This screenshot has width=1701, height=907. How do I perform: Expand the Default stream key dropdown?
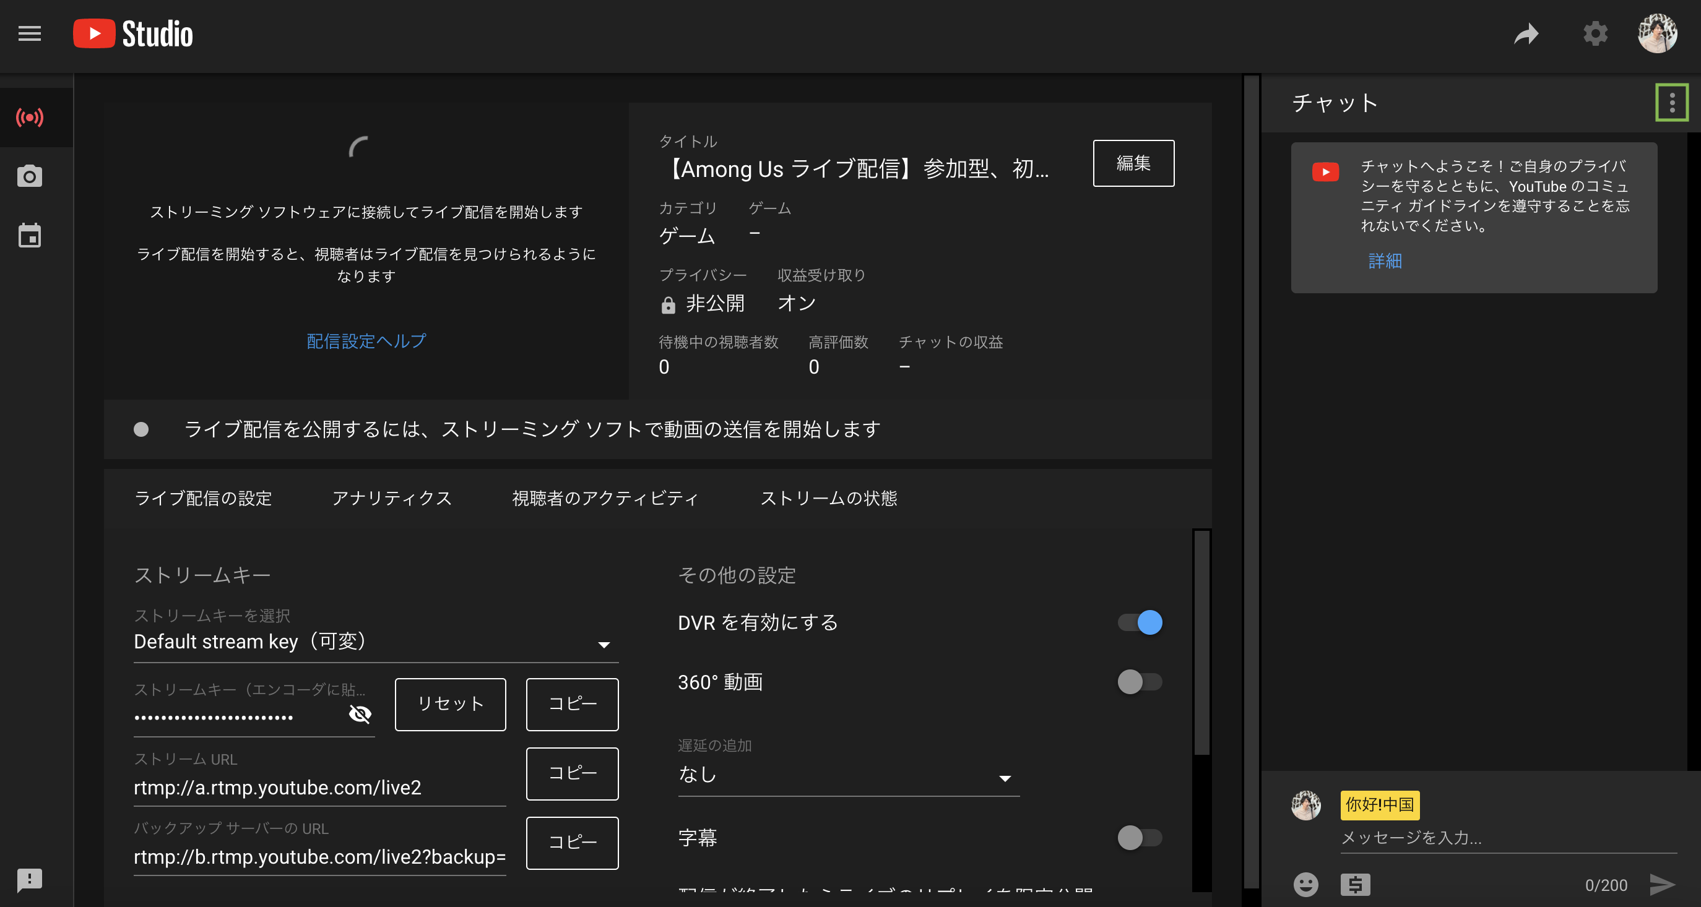[376, 642]
